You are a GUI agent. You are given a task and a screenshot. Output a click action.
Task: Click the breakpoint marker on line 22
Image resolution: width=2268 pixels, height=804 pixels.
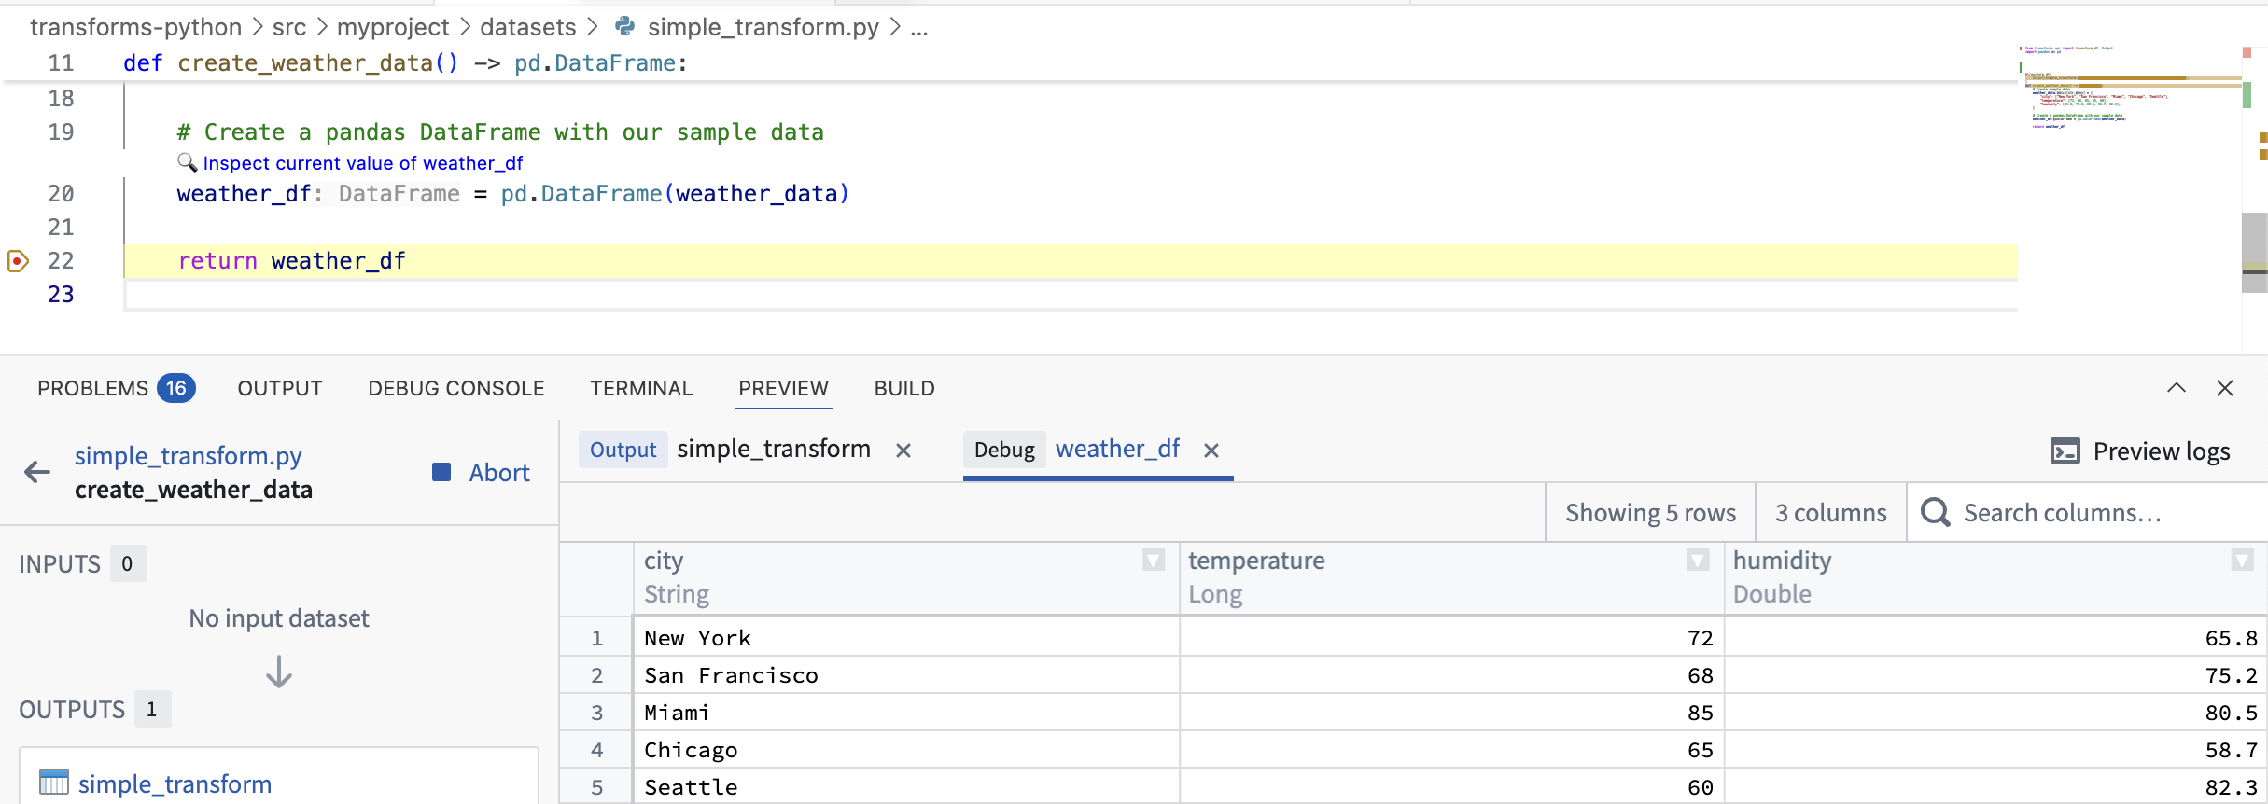18,261
